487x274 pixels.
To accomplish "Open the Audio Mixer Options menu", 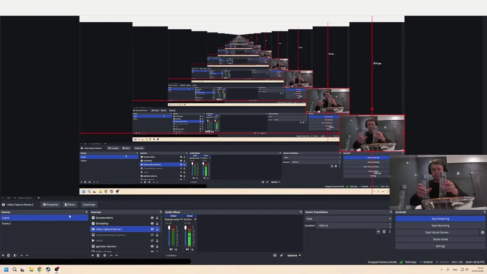I will point(294,255).
